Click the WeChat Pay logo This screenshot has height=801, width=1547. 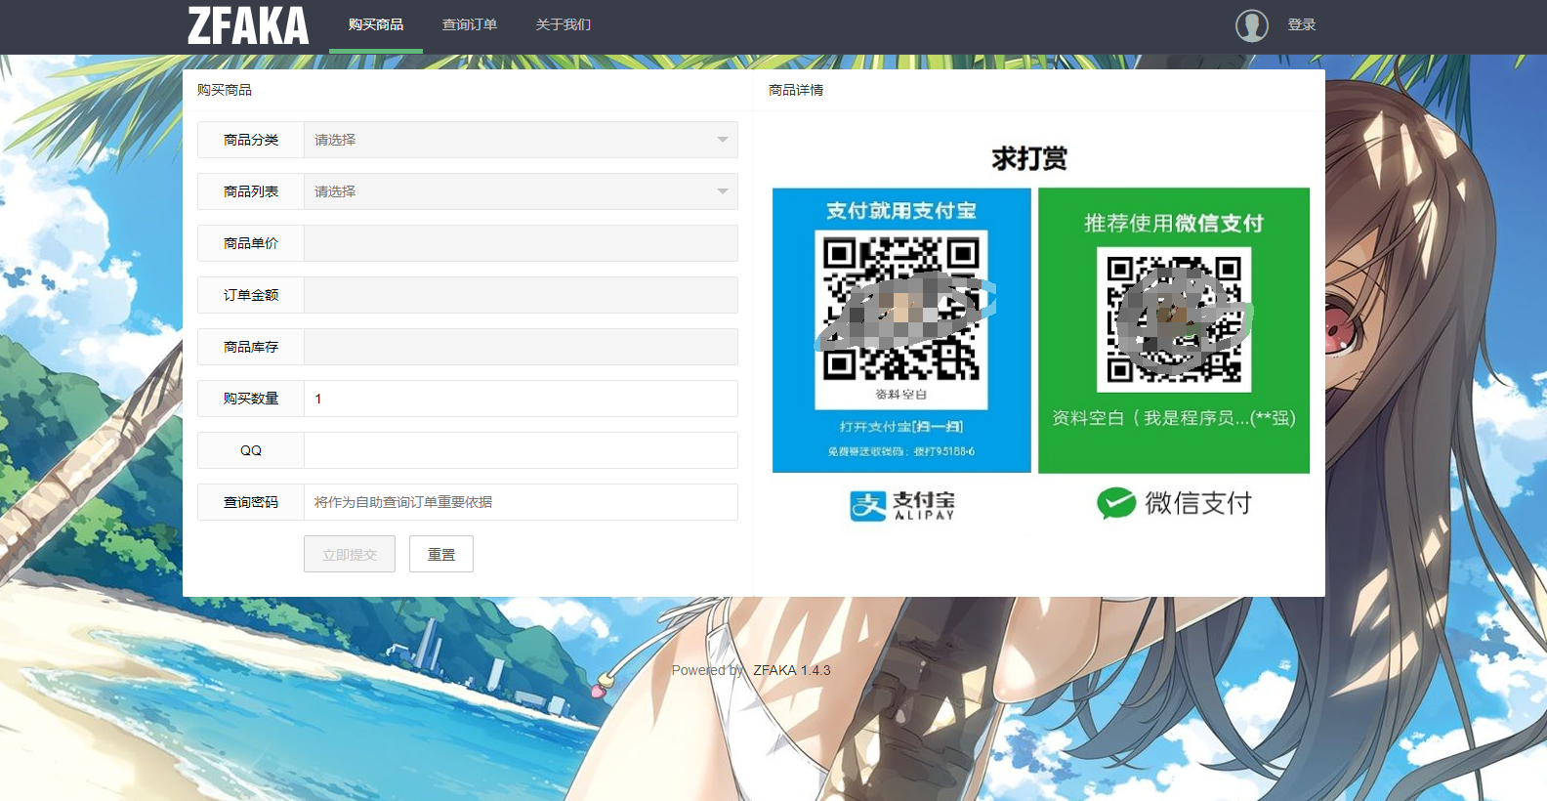pyautogui.click(x=1174, y=503)
